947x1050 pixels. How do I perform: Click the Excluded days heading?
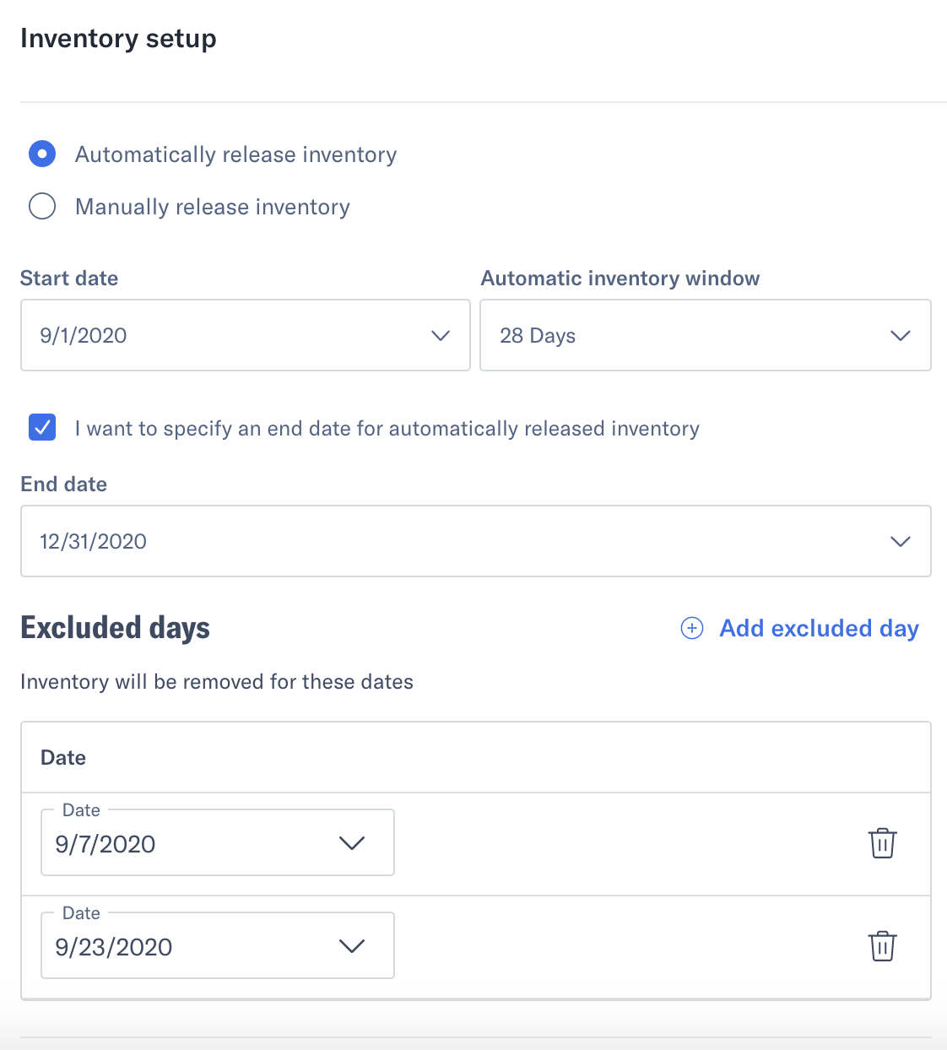pyautogui.click(x=115, y=628)
